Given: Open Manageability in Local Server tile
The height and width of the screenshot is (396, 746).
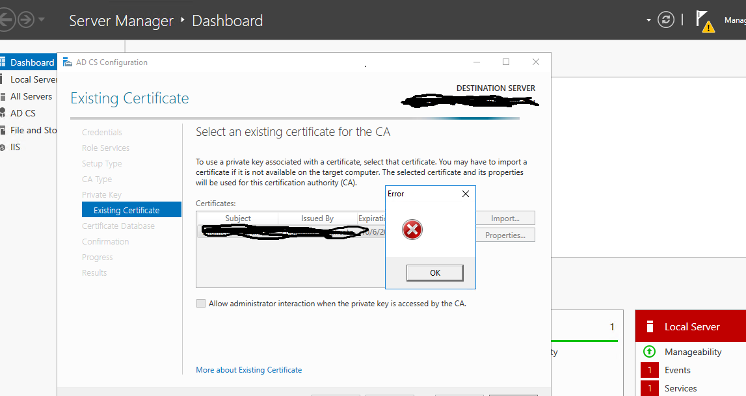Looking at the screenshot, I should click(693, 352).
